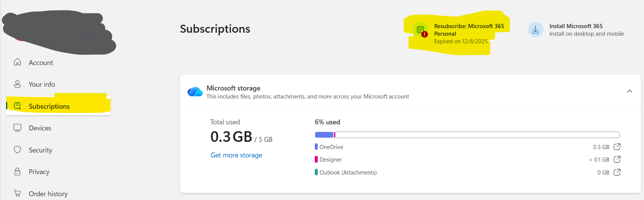Click the Your info person icon
Viewport: 644px width, 200px height.
[18, 84]
